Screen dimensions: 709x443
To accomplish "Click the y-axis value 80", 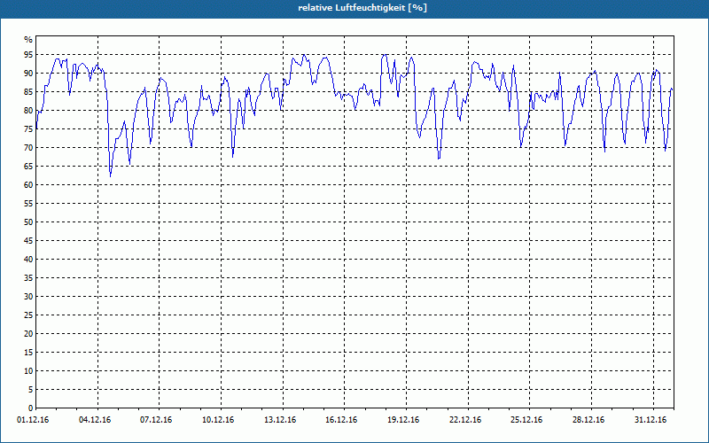I will pos(28,110).
